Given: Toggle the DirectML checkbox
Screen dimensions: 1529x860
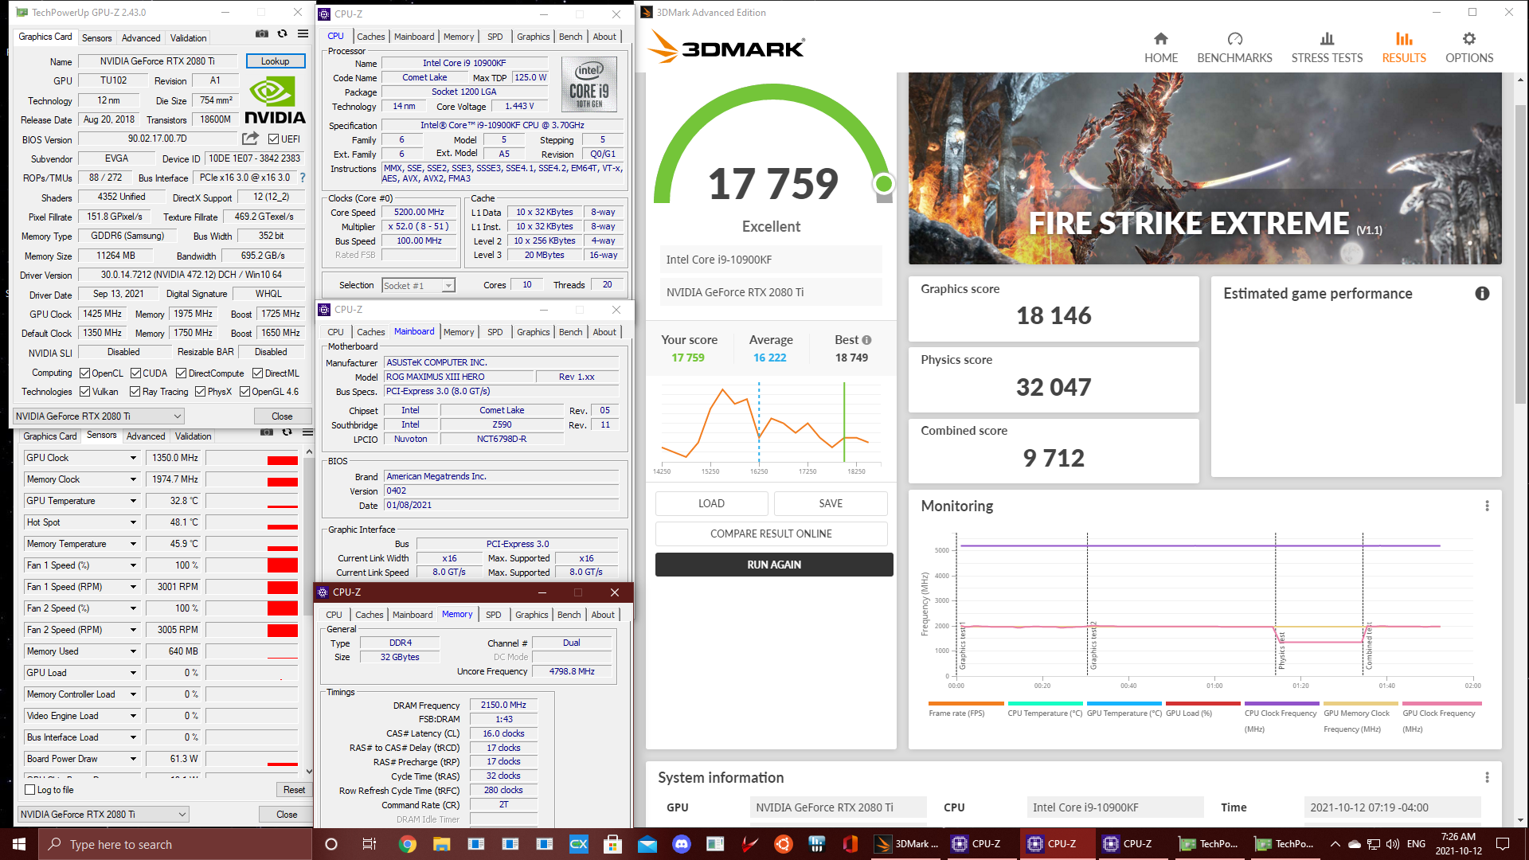Looking at the screenshot, I should tap(257, 373).
